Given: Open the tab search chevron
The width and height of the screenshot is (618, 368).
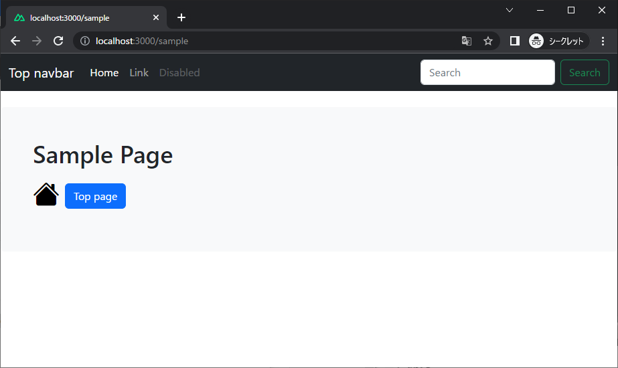Looking at the screenshot, I should tap(510, 10).
